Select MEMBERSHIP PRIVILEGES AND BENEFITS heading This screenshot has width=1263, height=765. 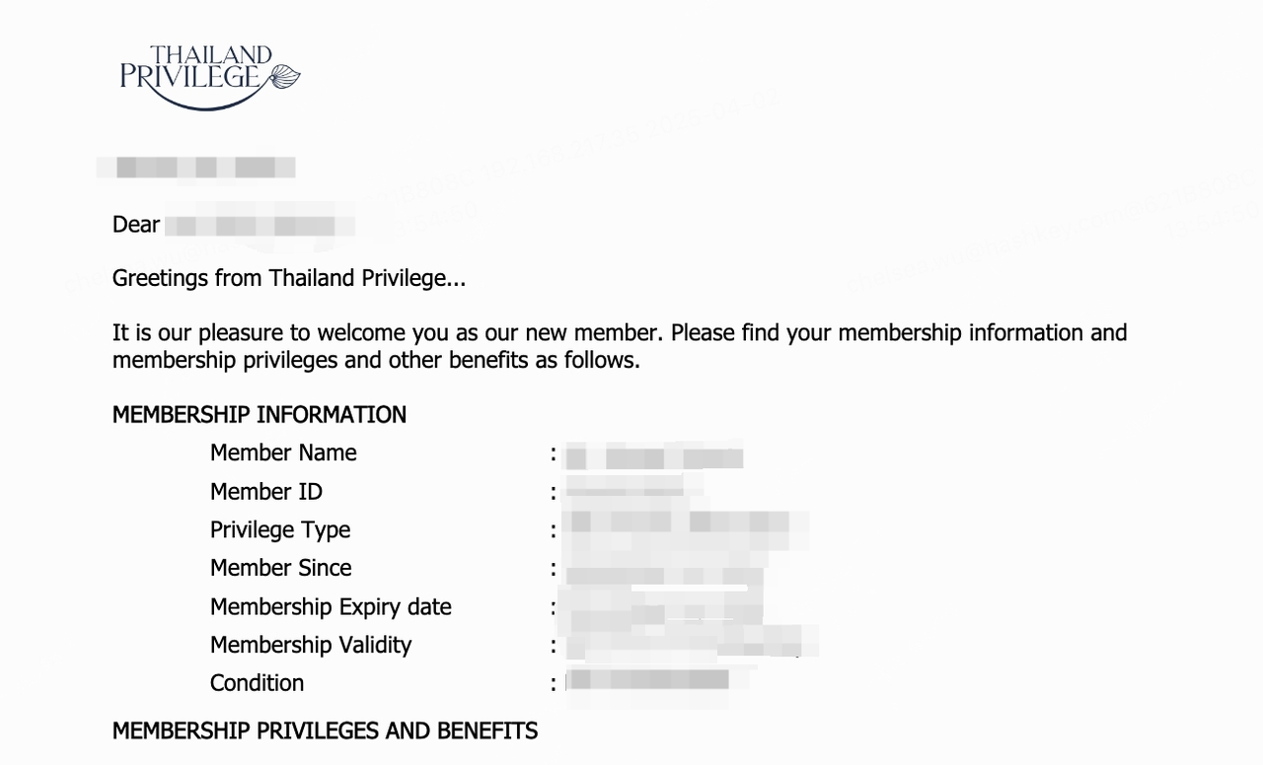(x=326, y=731)
